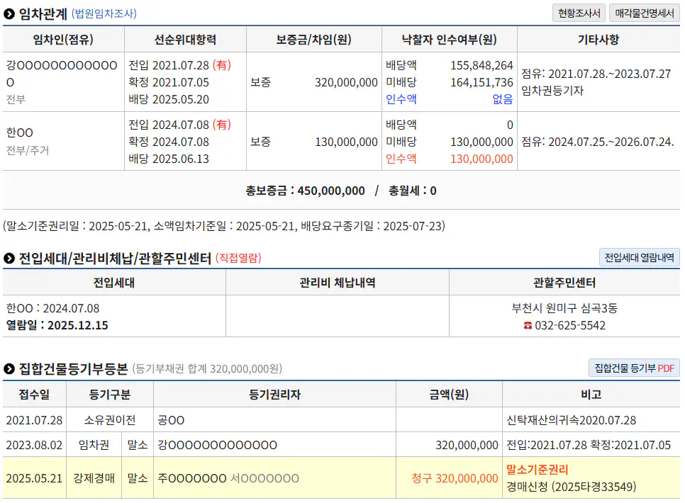685x503 pixels.
Task: Click the red telephone icon
Action: tap(528, 325)
